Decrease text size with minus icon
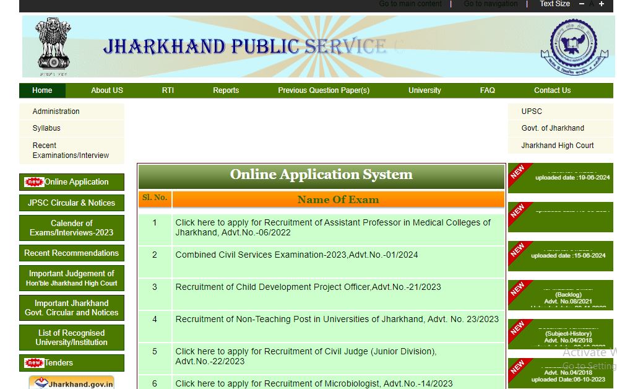The width and height of the screenshot is (617, 389). click(x=581, y=4)
